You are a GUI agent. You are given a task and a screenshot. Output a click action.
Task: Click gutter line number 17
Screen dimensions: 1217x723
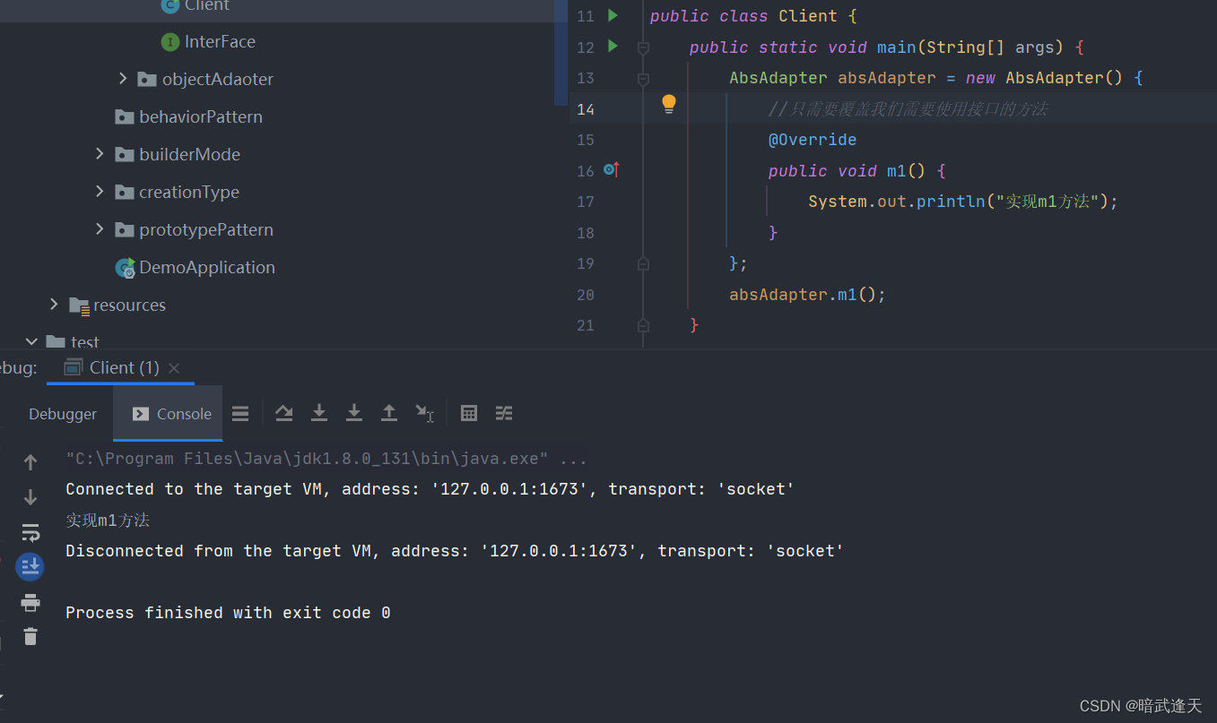click(586, 202)
